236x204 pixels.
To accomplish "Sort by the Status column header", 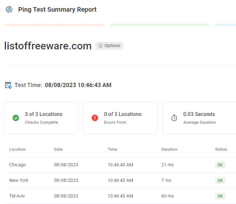I will [221, 149].
